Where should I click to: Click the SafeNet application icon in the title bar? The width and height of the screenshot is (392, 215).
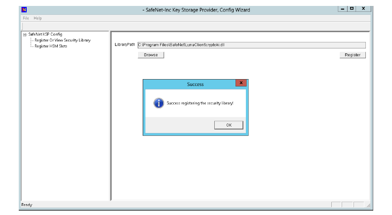click(x=24, y=10)
